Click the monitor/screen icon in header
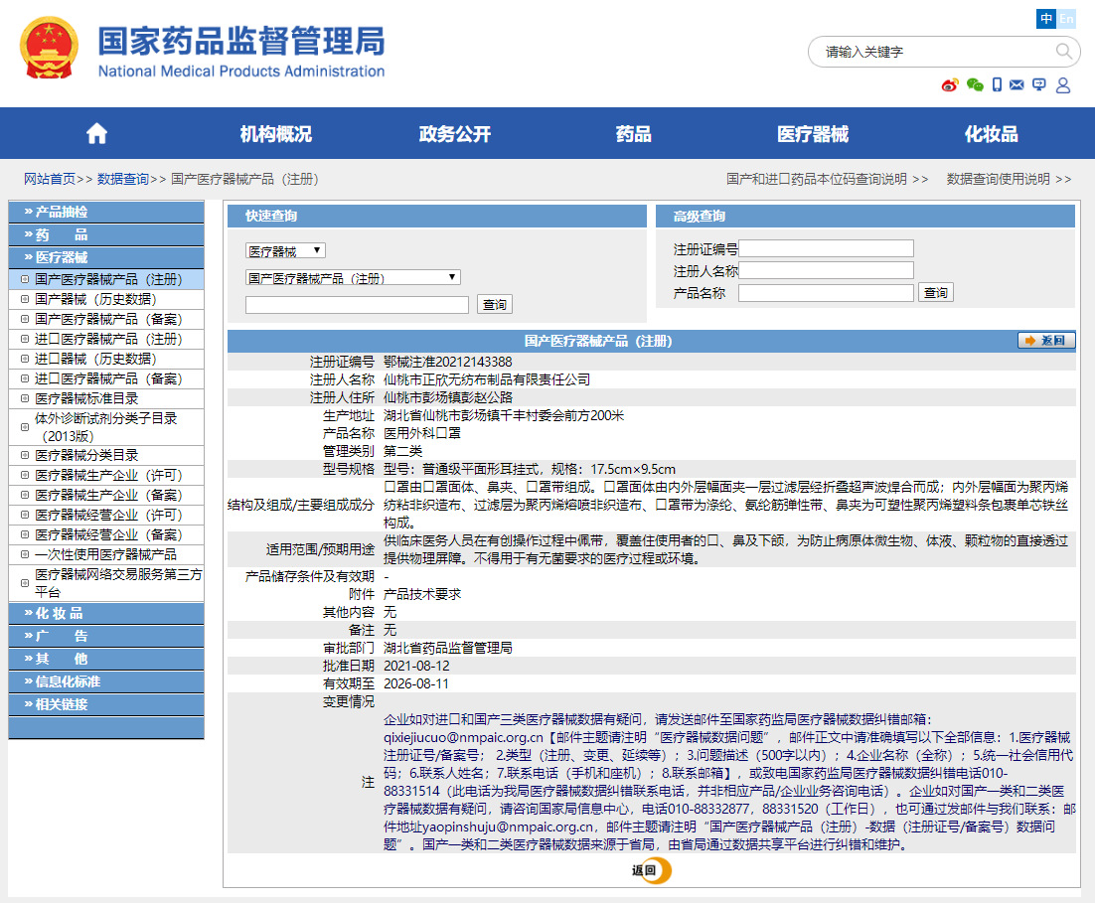This screenshot has height=903, width=1095. [1038, 85]
